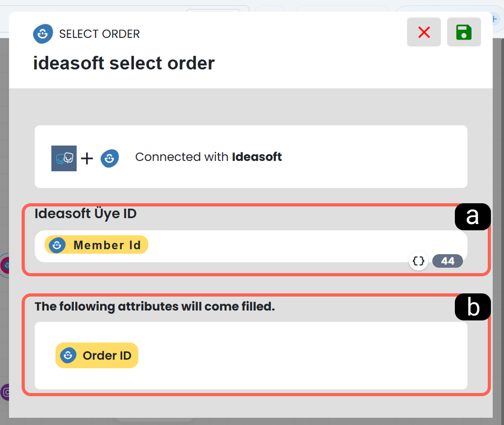This screenshot has width=504, height=425.
Task: Select the Member Id yellow chip
Action: click(96, 245)
